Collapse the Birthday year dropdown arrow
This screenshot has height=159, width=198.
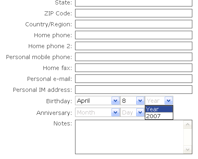tap(168, 101)
